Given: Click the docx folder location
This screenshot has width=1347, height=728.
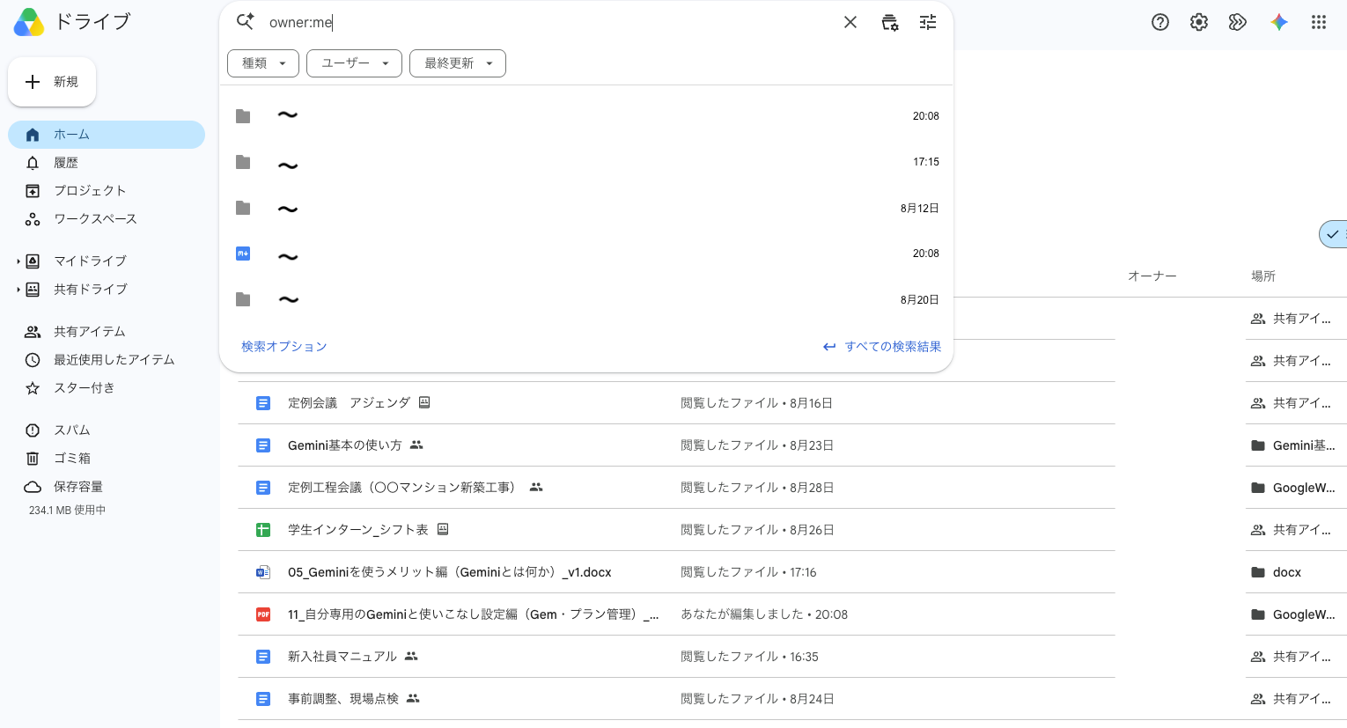Looking at the screenshot, I should (x=1277, y=572).
